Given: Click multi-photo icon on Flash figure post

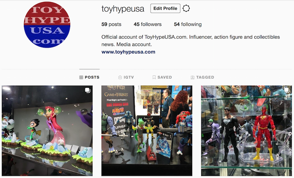Looking at the screenshot, I should (x=287, y=90).
